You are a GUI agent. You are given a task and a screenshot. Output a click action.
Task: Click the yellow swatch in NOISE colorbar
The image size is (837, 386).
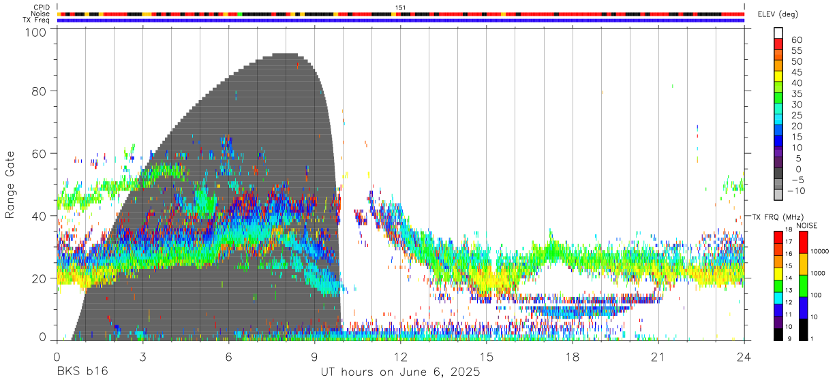[x=802, y=263]
